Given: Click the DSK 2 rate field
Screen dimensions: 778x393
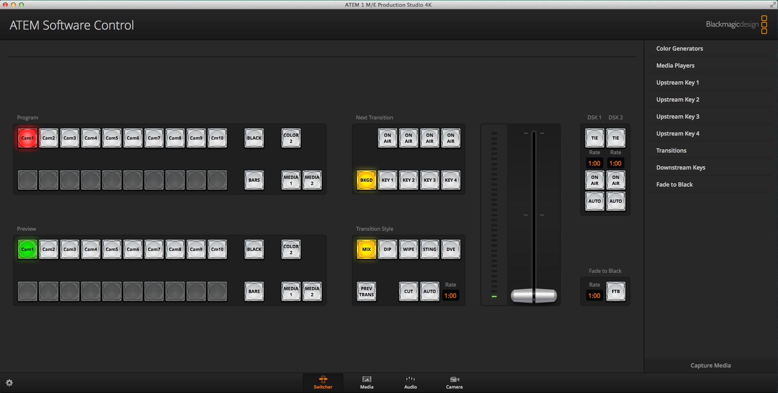Looking at the screenshot, I should click(615, 164).
